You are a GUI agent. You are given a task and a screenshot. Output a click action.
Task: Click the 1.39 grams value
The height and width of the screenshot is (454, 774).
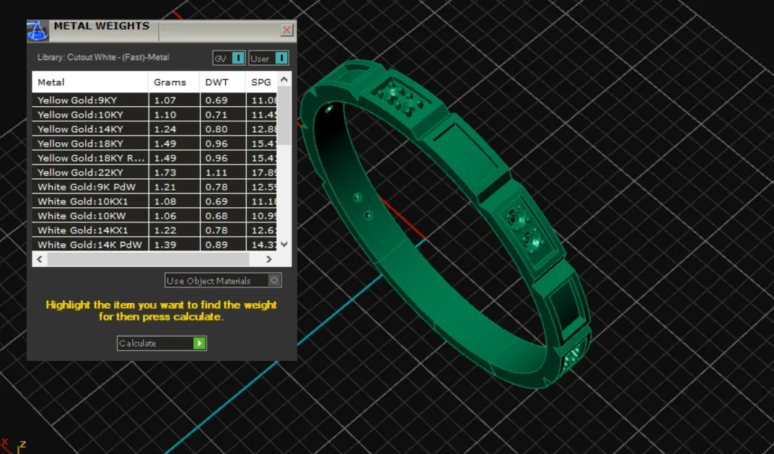click(x=165, y=245)
